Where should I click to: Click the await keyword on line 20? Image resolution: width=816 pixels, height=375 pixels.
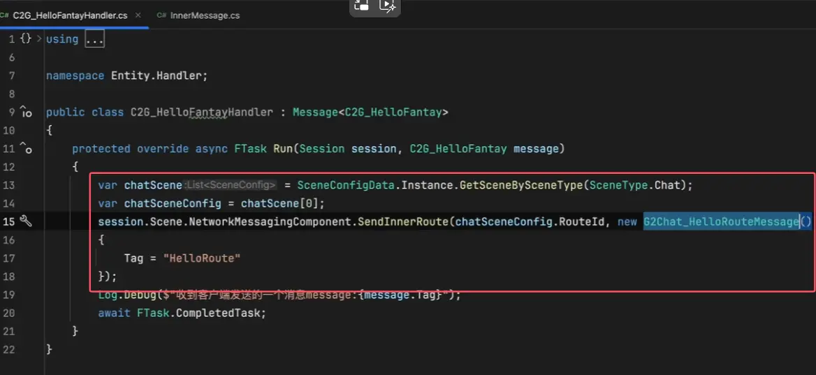[115, 313]
